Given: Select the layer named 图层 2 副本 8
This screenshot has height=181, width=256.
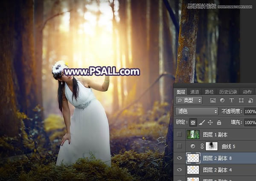Looking at the screenshot, I should pyautogui.click(x=217, y=158).
